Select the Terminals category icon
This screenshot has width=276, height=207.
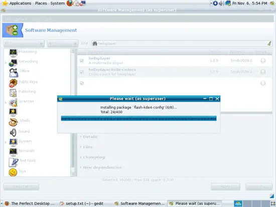tap(13, 152)
